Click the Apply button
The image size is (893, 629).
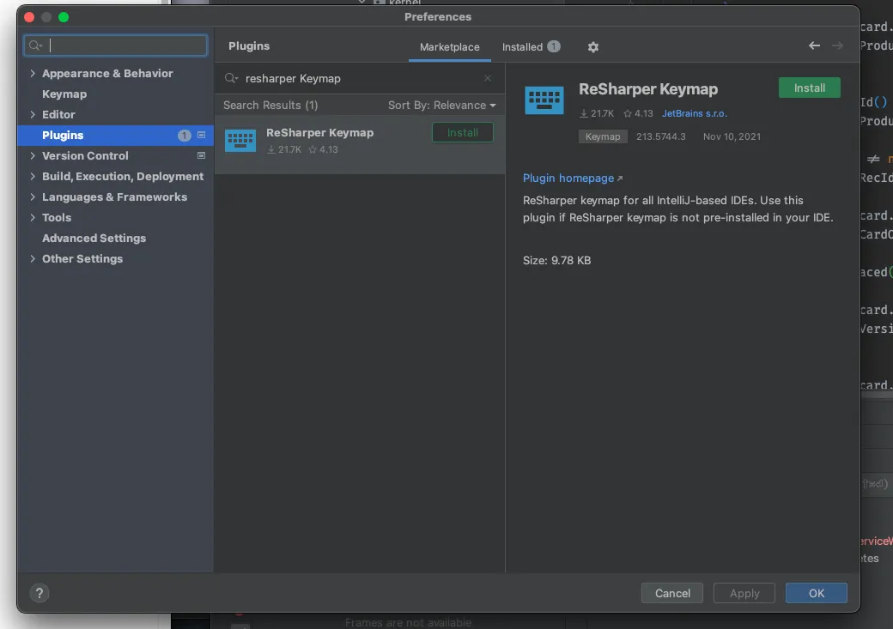coord(744,593)
